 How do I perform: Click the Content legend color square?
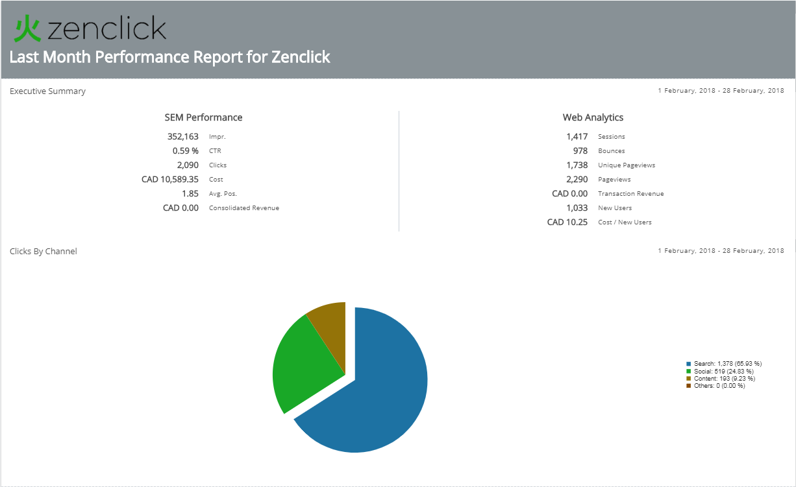point(689,379)
